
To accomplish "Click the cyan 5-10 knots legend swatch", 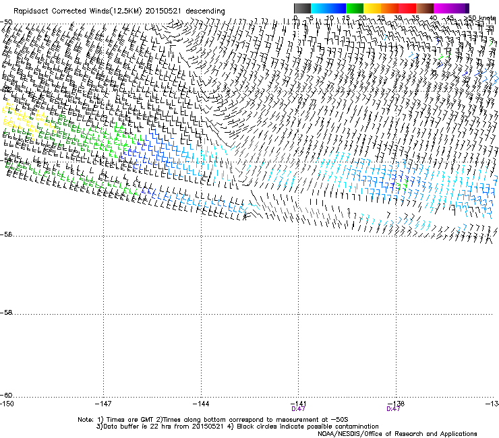I will click(320, 8).
